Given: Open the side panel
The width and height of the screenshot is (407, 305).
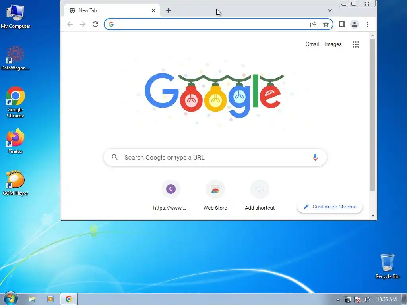Looking at the screenshot, I should [341, 24].
